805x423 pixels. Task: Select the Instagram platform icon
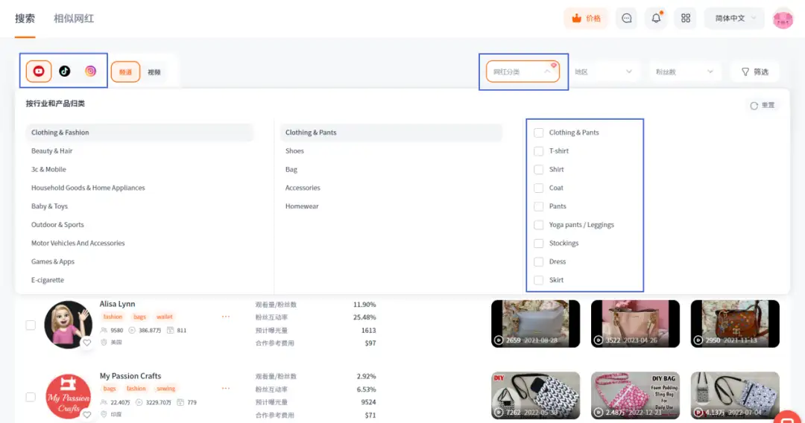click(90, 71)
